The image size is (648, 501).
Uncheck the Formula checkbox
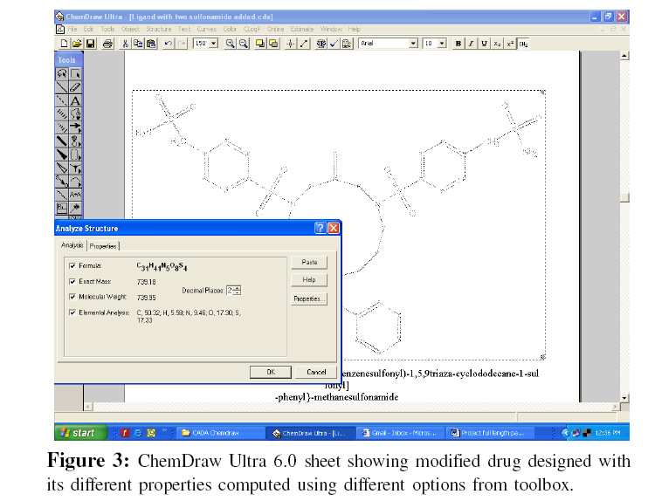(72, 265)
